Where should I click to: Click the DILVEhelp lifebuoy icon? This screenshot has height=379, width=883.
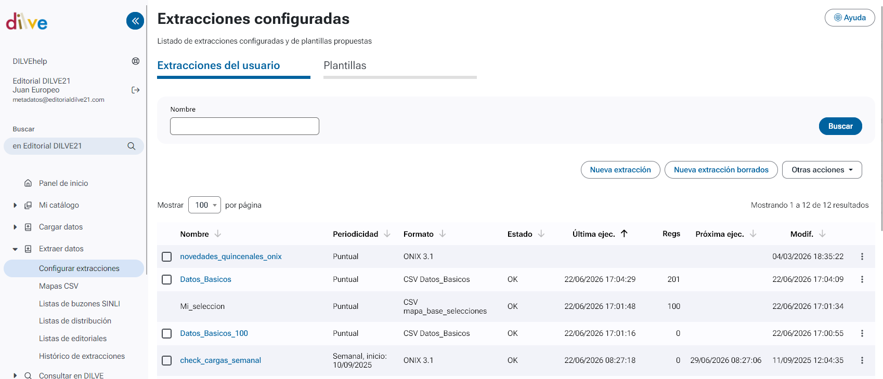[136, 61]
